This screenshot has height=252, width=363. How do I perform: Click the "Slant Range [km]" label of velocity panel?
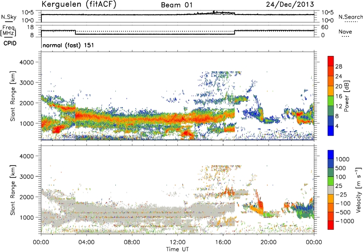[13, 190]
